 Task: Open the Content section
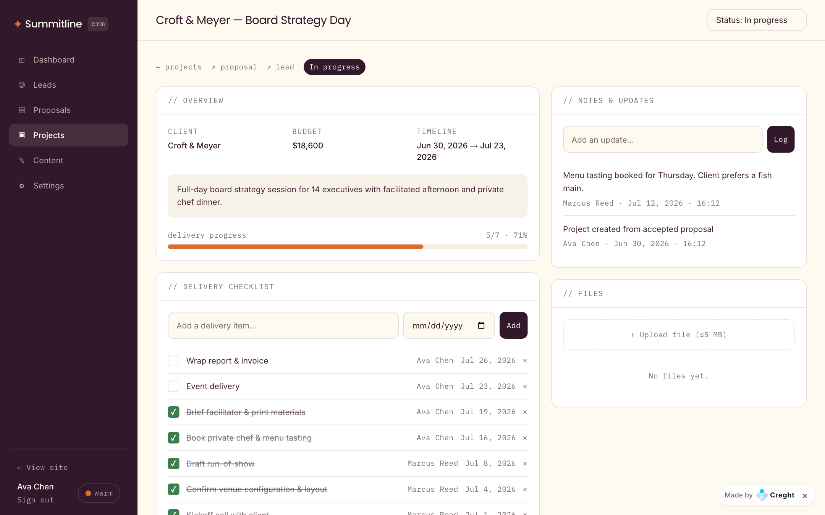pyautogui.click(x=69, y=160)
